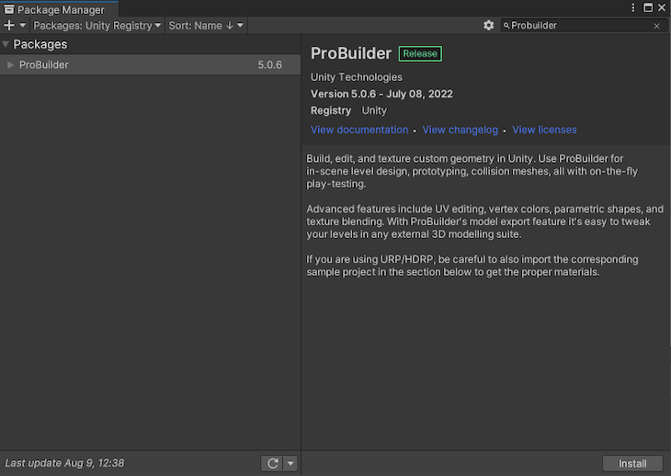Click the refresh package list icon
The image size is (671, 476).
point(272,463)
